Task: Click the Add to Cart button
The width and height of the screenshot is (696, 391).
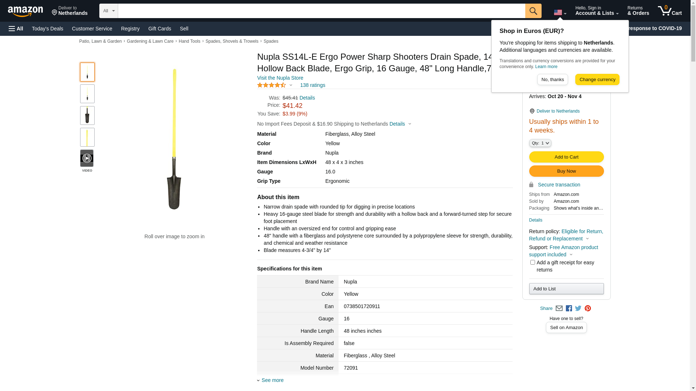Action: [566, 157]
